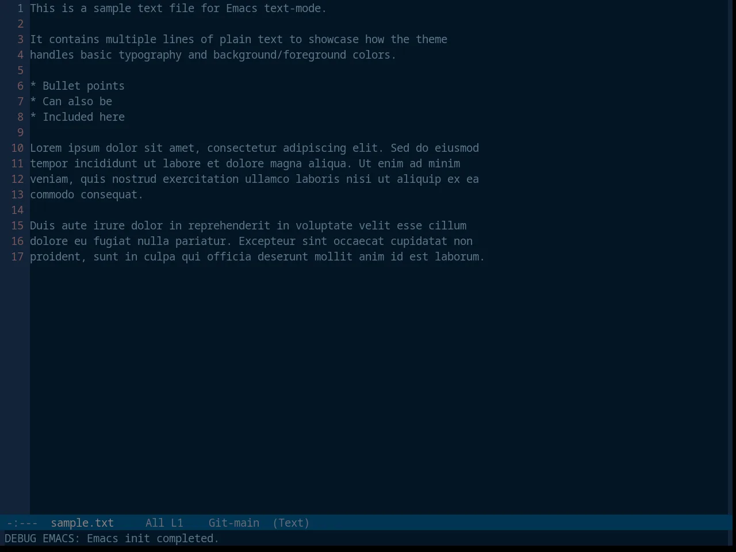Image resolution: width=736 pixels, height=552 pixels.
Task: Click the word 'Emacs' in line 1
Action: (x=241, y=8)
